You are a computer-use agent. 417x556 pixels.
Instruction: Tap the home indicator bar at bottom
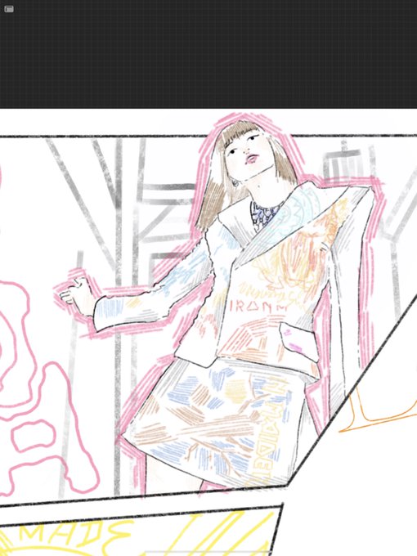(208, 551)
